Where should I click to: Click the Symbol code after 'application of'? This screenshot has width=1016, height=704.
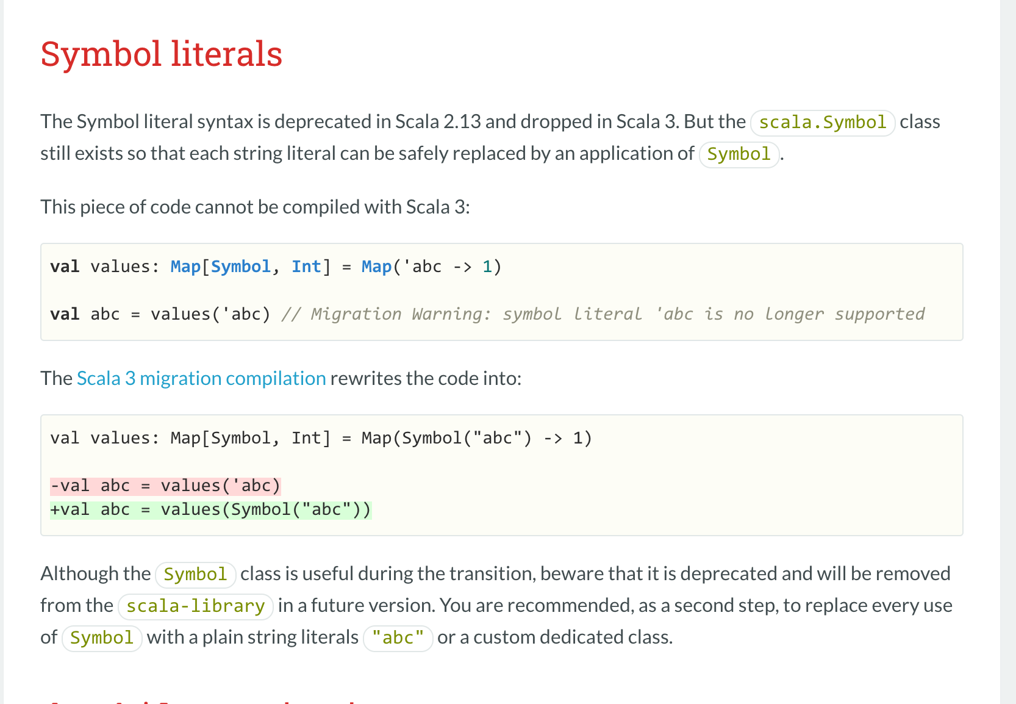739,154
